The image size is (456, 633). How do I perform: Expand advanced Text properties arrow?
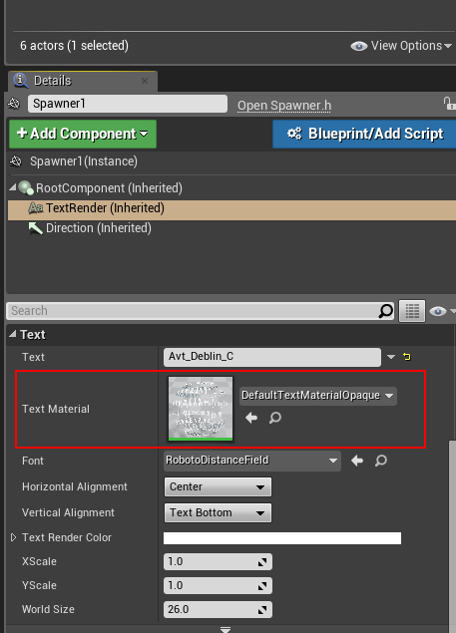(x=226, y=630)
